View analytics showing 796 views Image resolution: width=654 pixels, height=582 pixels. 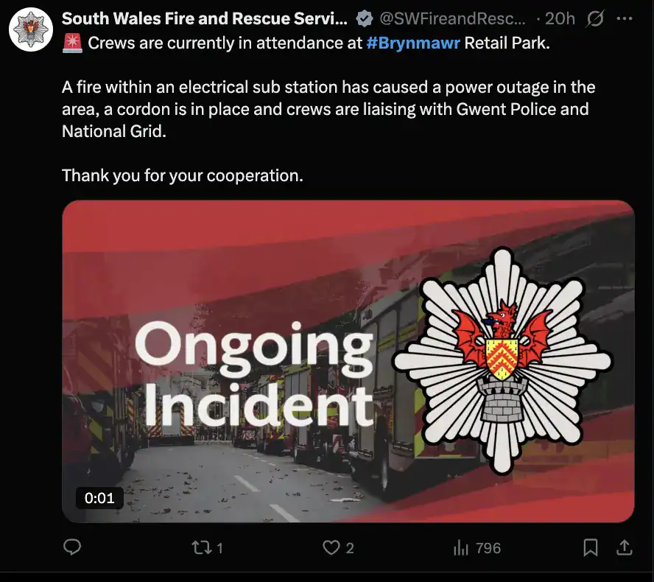[x=477, y=548]
